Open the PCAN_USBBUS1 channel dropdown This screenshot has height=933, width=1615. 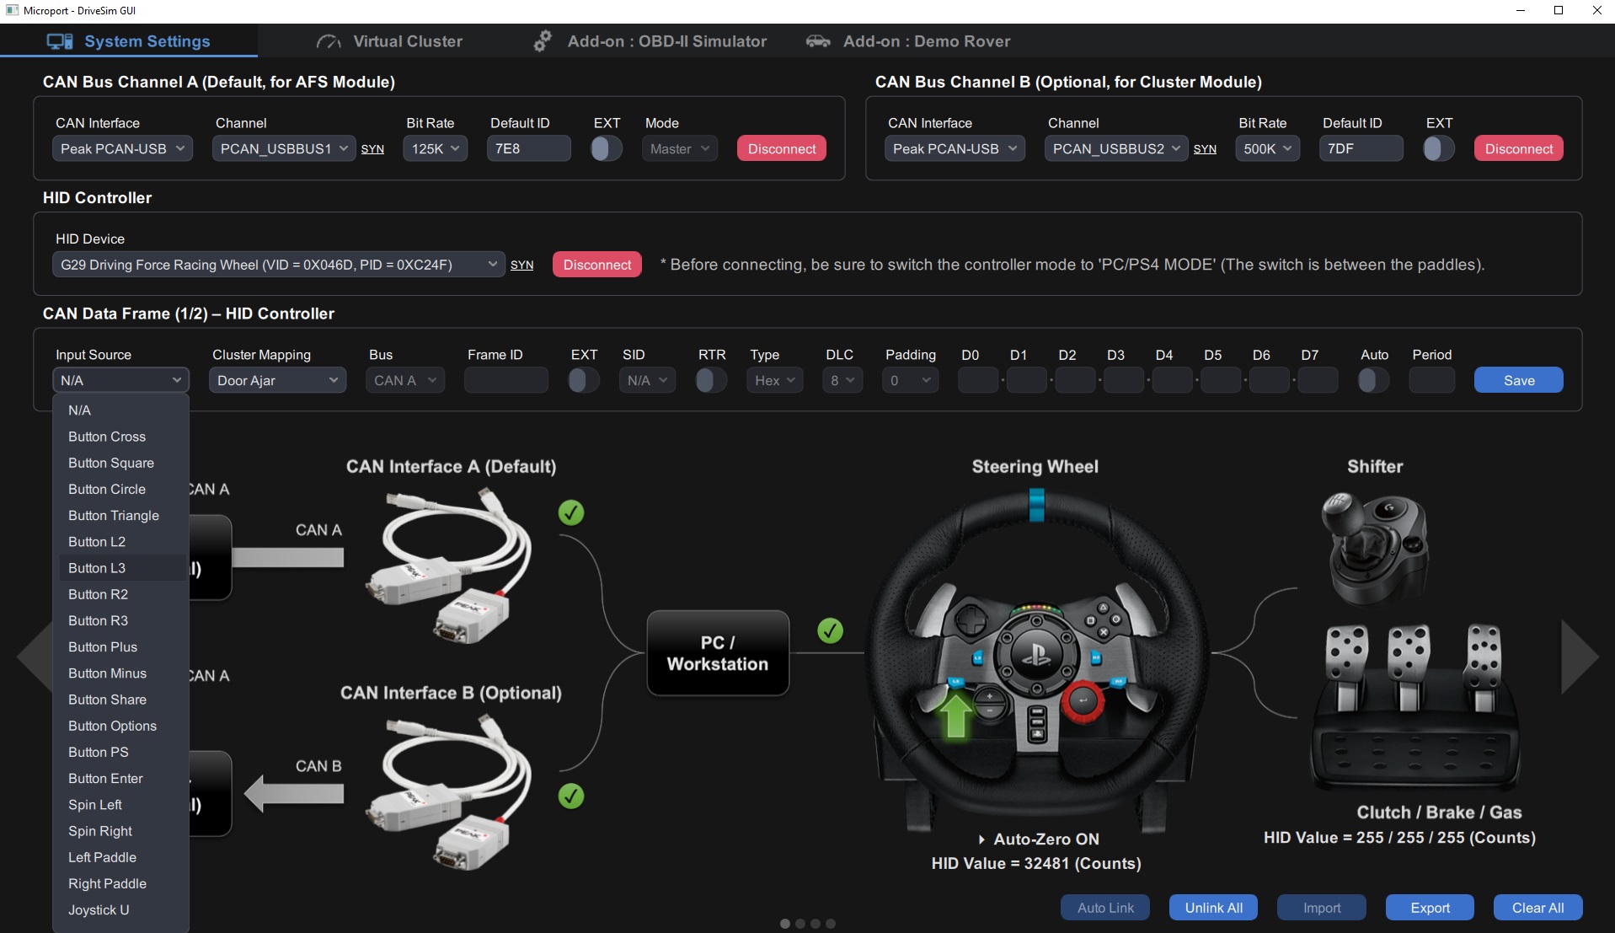(284, 148)
